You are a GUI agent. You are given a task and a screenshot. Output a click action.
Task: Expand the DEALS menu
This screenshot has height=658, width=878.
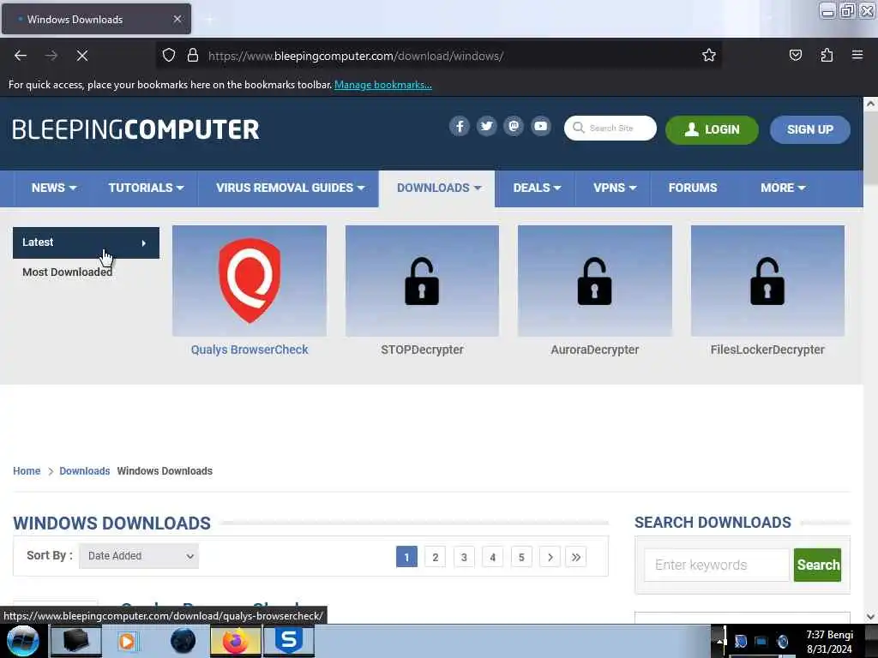click(x=537, y=188)
